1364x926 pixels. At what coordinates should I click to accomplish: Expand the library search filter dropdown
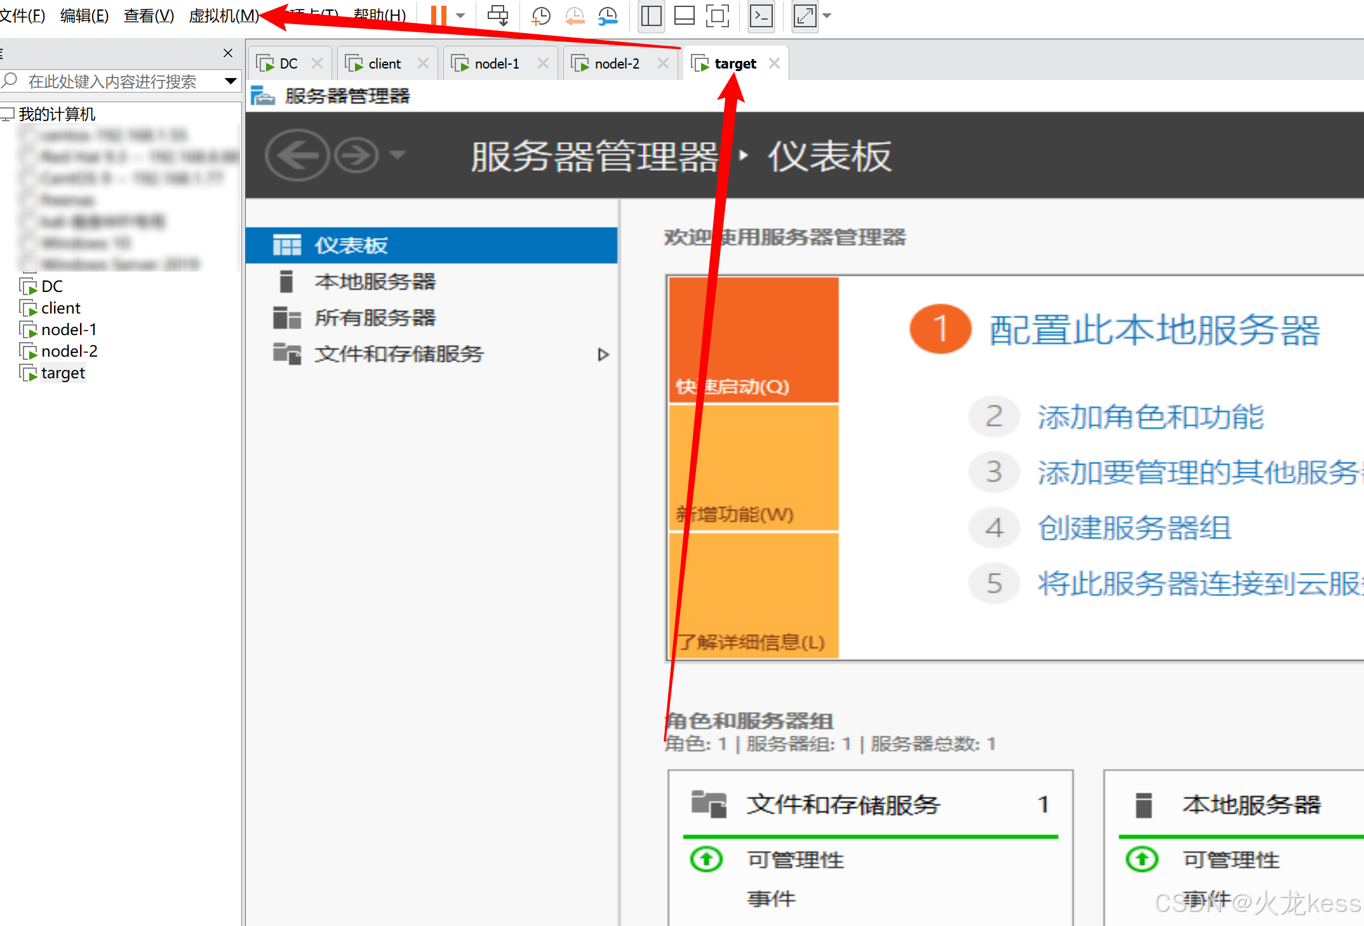tap(231, 81)
